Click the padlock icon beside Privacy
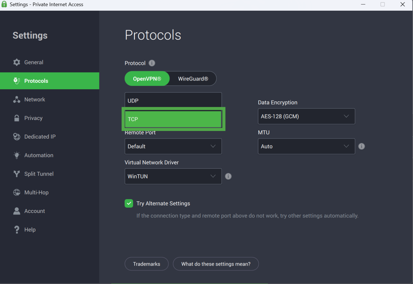 click(x=17, y=118)
